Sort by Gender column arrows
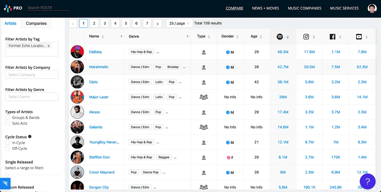The width and height of the screenshot is (381, 192). [237, 37]
